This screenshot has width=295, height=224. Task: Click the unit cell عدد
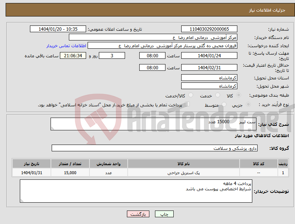(109, 173)
